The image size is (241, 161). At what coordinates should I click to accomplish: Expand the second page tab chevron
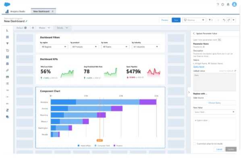pos(49,28)
